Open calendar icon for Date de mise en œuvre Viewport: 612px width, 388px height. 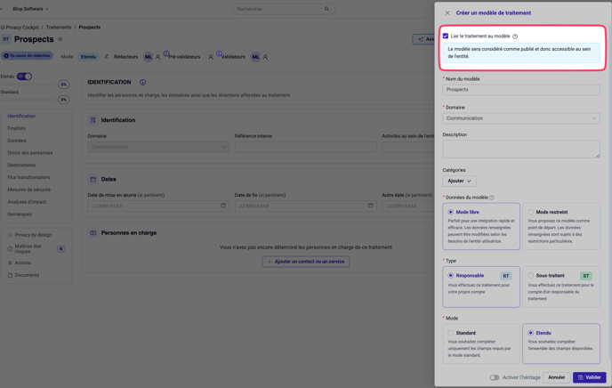223,206
